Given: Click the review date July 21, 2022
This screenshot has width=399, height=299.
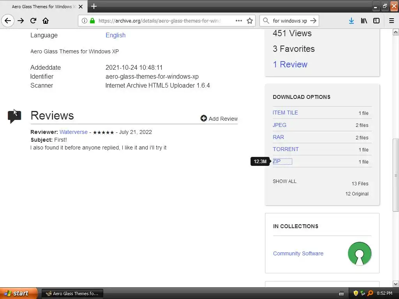Looking at the screenshot, I should click(x=135, y=132).
